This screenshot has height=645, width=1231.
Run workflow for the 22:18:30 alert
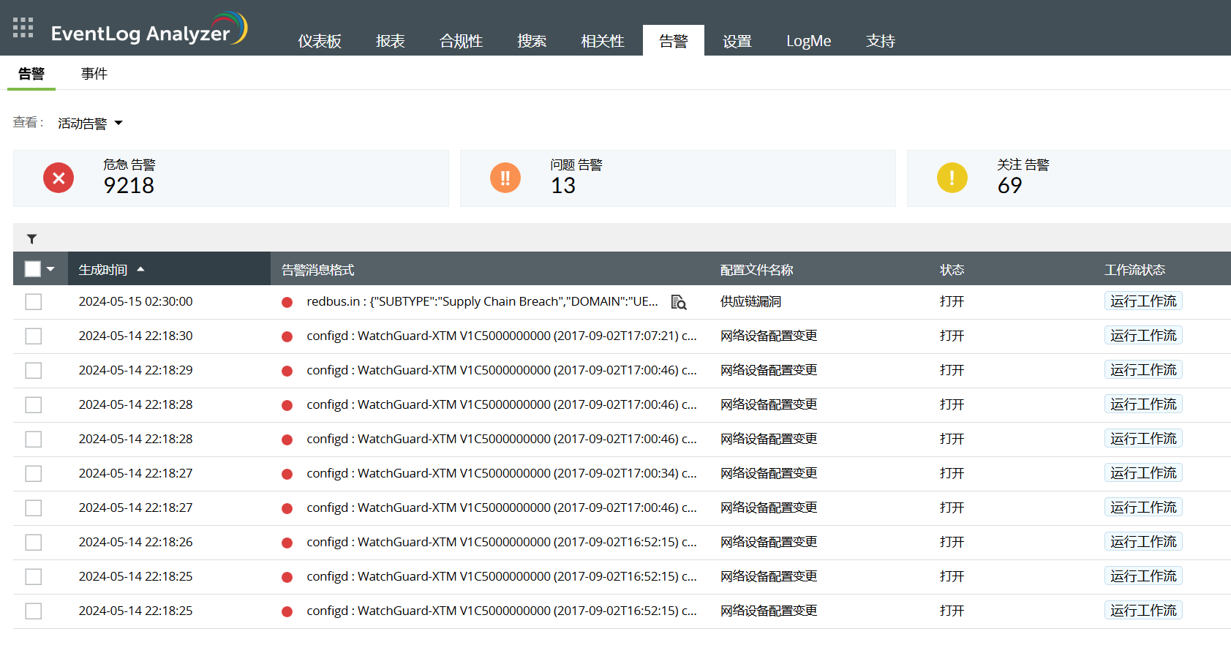click(x=1143, y=336)
